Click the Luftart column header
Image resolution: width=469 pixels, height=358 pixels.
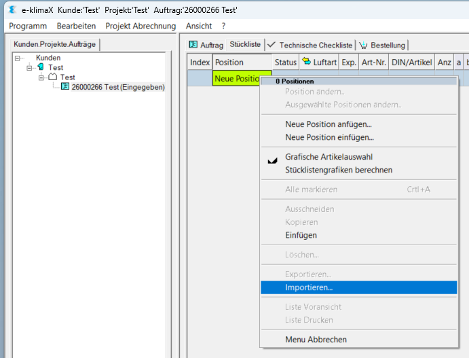point(319,62)
